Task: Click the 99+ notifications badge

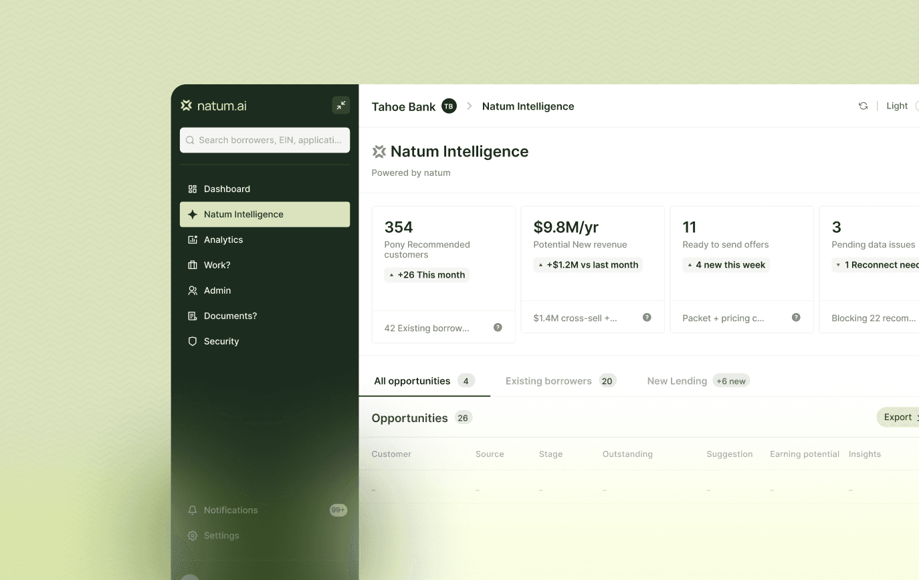Action: pyautogui.click(x=338, y=510)
